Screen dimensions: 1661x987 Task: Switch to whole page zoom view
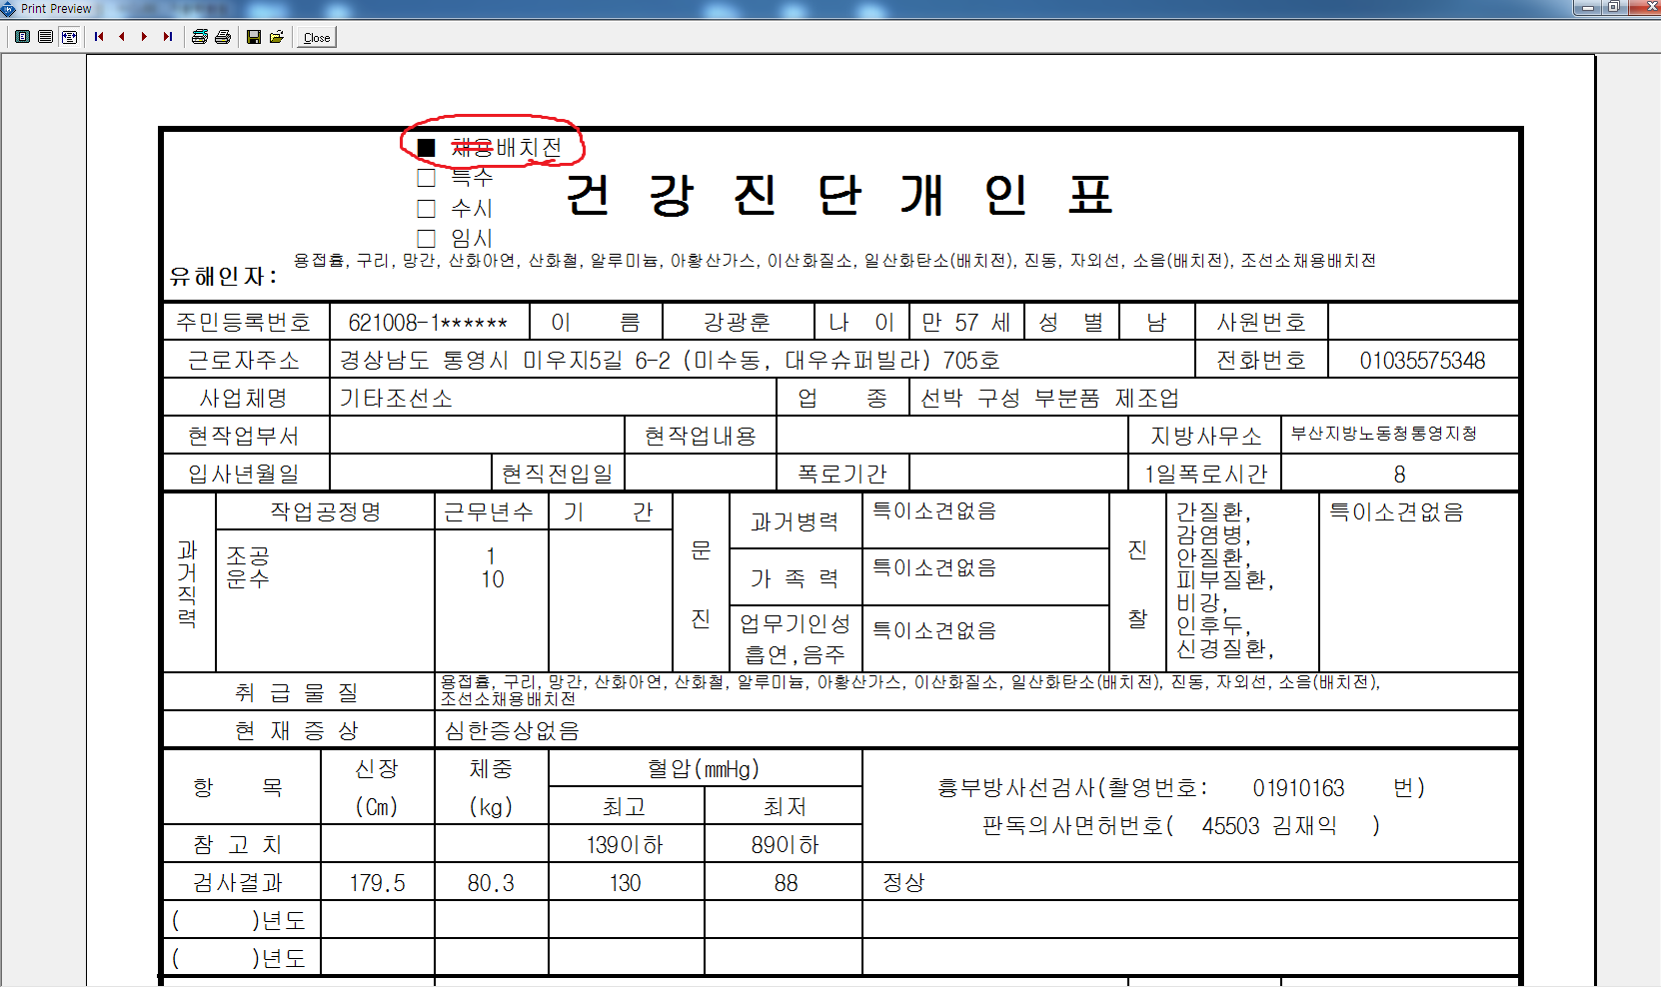click(x=22, y=37)
